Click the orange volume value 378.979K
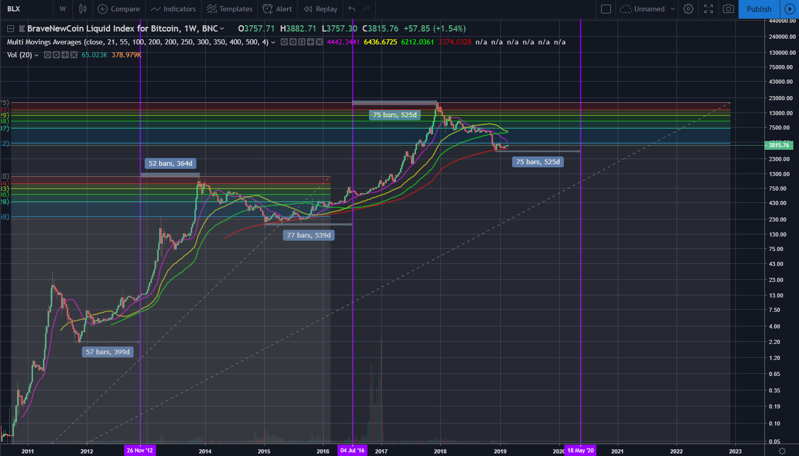The image size is (799, 456). [126, 55]
